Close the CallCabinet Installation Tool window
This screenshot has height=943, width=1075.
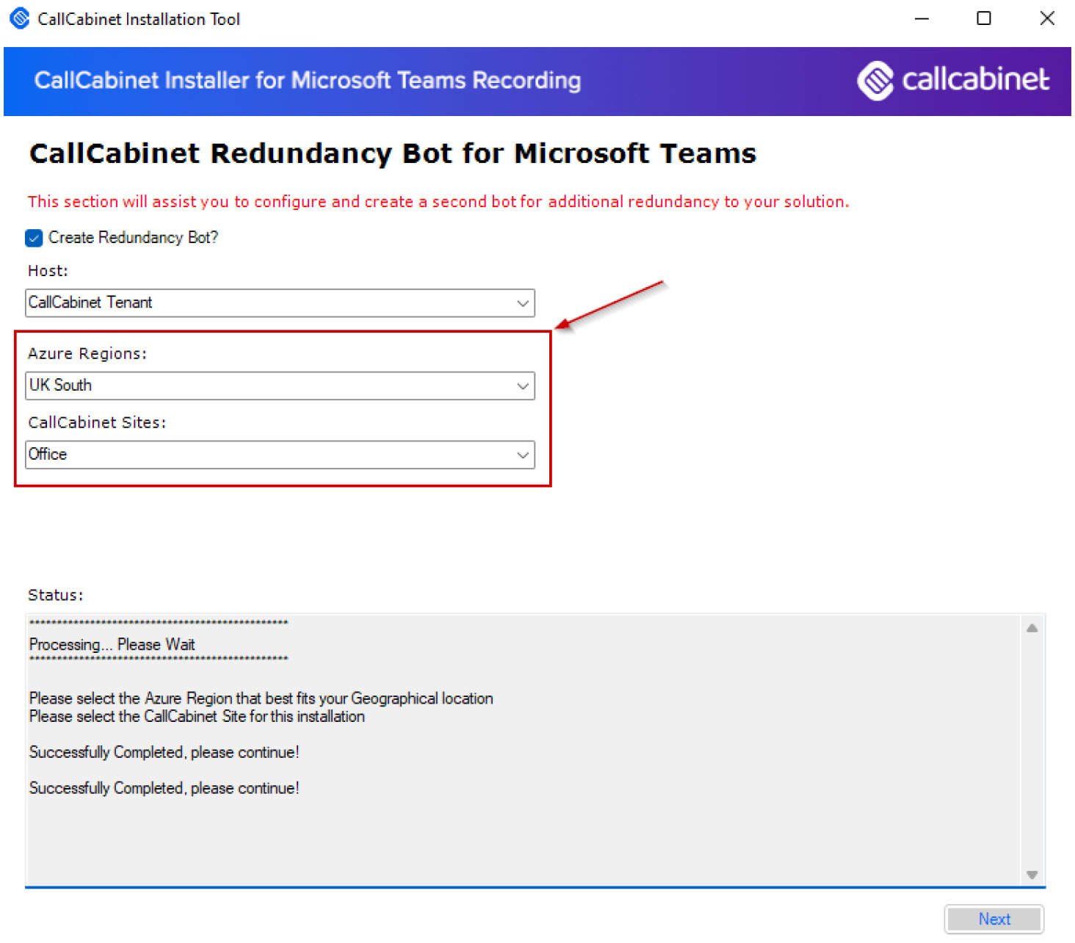[1048, 18]
